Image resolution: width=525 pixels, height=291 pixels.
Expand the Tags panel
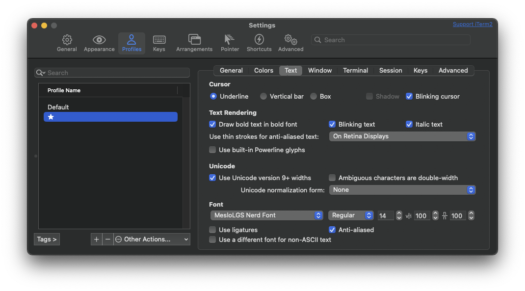tap(47, 239)
